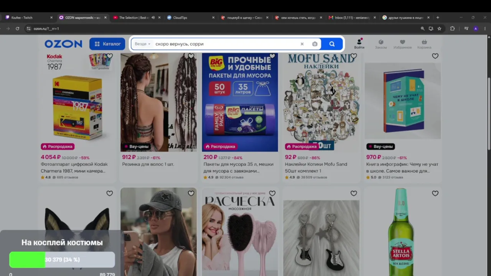Click the Распродажа badge on Kodak camera
The height and width of the screenshot is (276, 491).
tap(58, 146)
